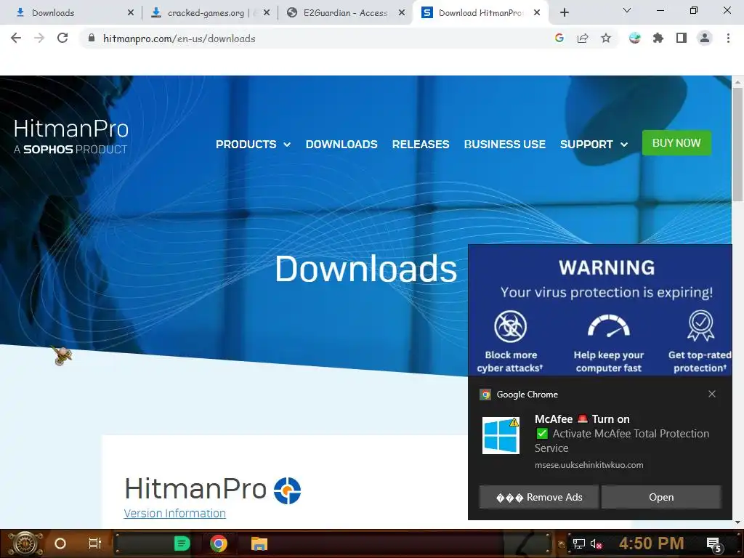Open the steampunk Start button
The image size is (744, 558).
coord(25,543)
